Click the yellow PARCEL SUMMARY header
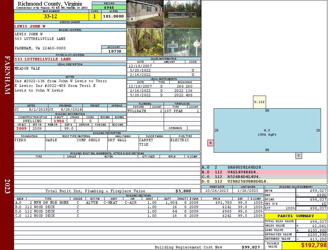Viewport: 328px width, 250px height. (296, 216)
